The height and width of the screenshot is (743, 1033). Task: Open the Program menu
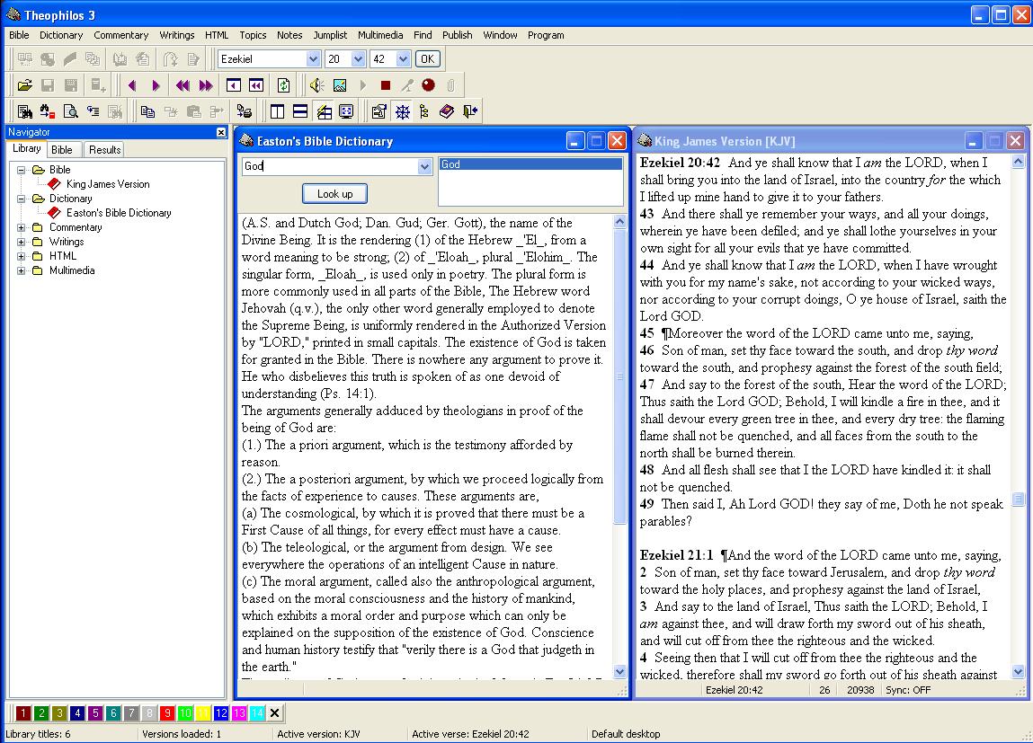pos(546,35)
